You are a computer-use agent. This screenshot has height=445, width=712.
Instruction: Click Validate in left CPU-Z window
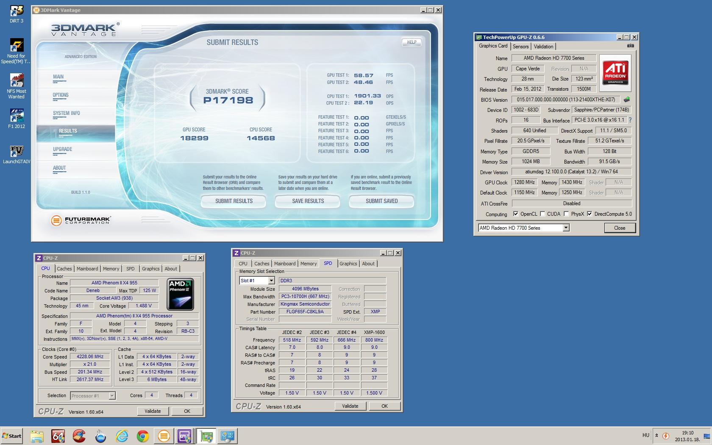[x=153, y=411]
